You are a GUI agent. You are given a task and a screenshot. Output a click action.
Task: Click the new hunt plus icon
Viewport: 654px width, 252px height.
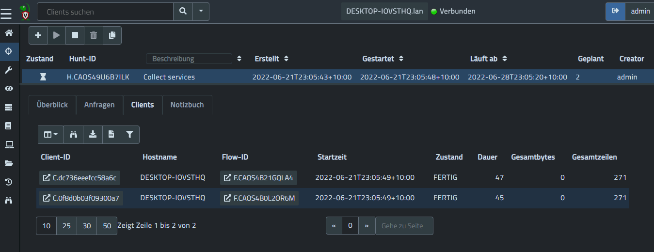coord(38,35)
